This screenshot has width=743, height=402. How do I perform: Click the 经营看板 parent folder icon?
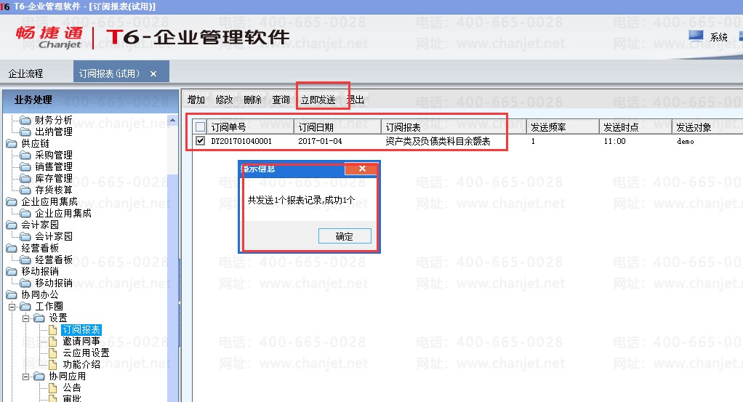tap(12, 248)
